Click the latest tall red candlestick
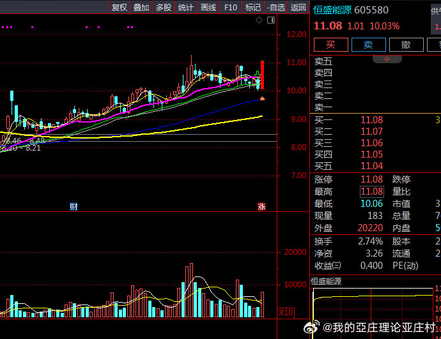 pos(262,75)
